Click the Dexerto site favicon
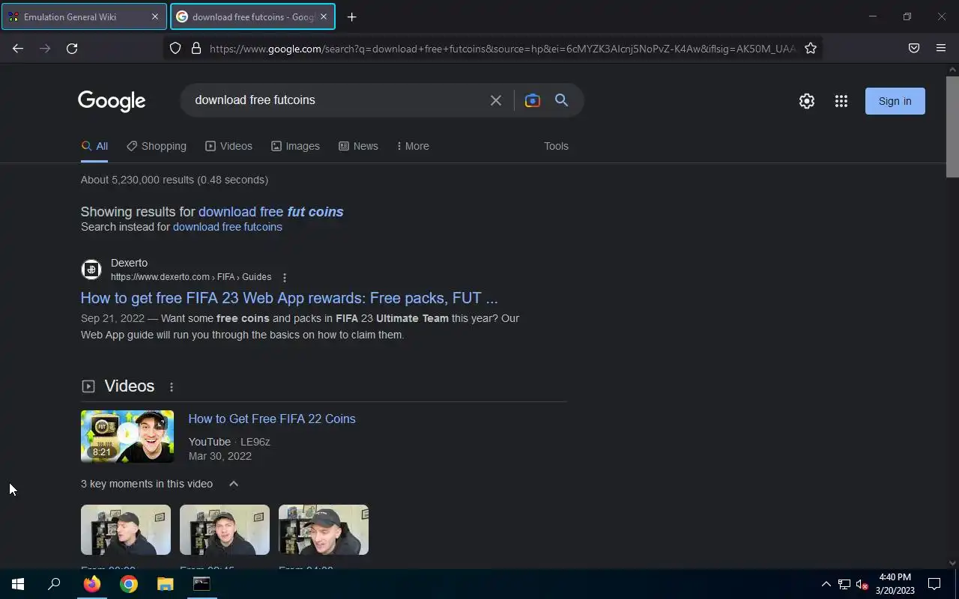 coord(91,270)
